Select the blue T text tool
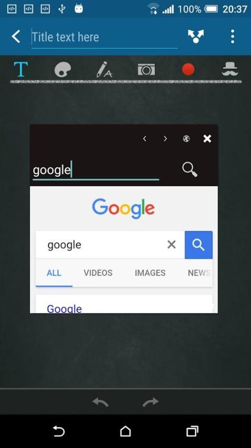The width and height of the screenshot is (251, 448). [21, 69]
